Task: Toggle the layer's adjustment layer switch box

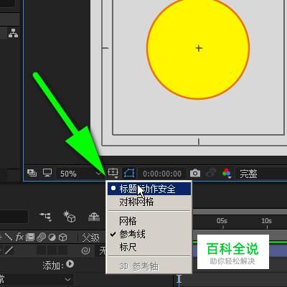Action: click(52, 250)
